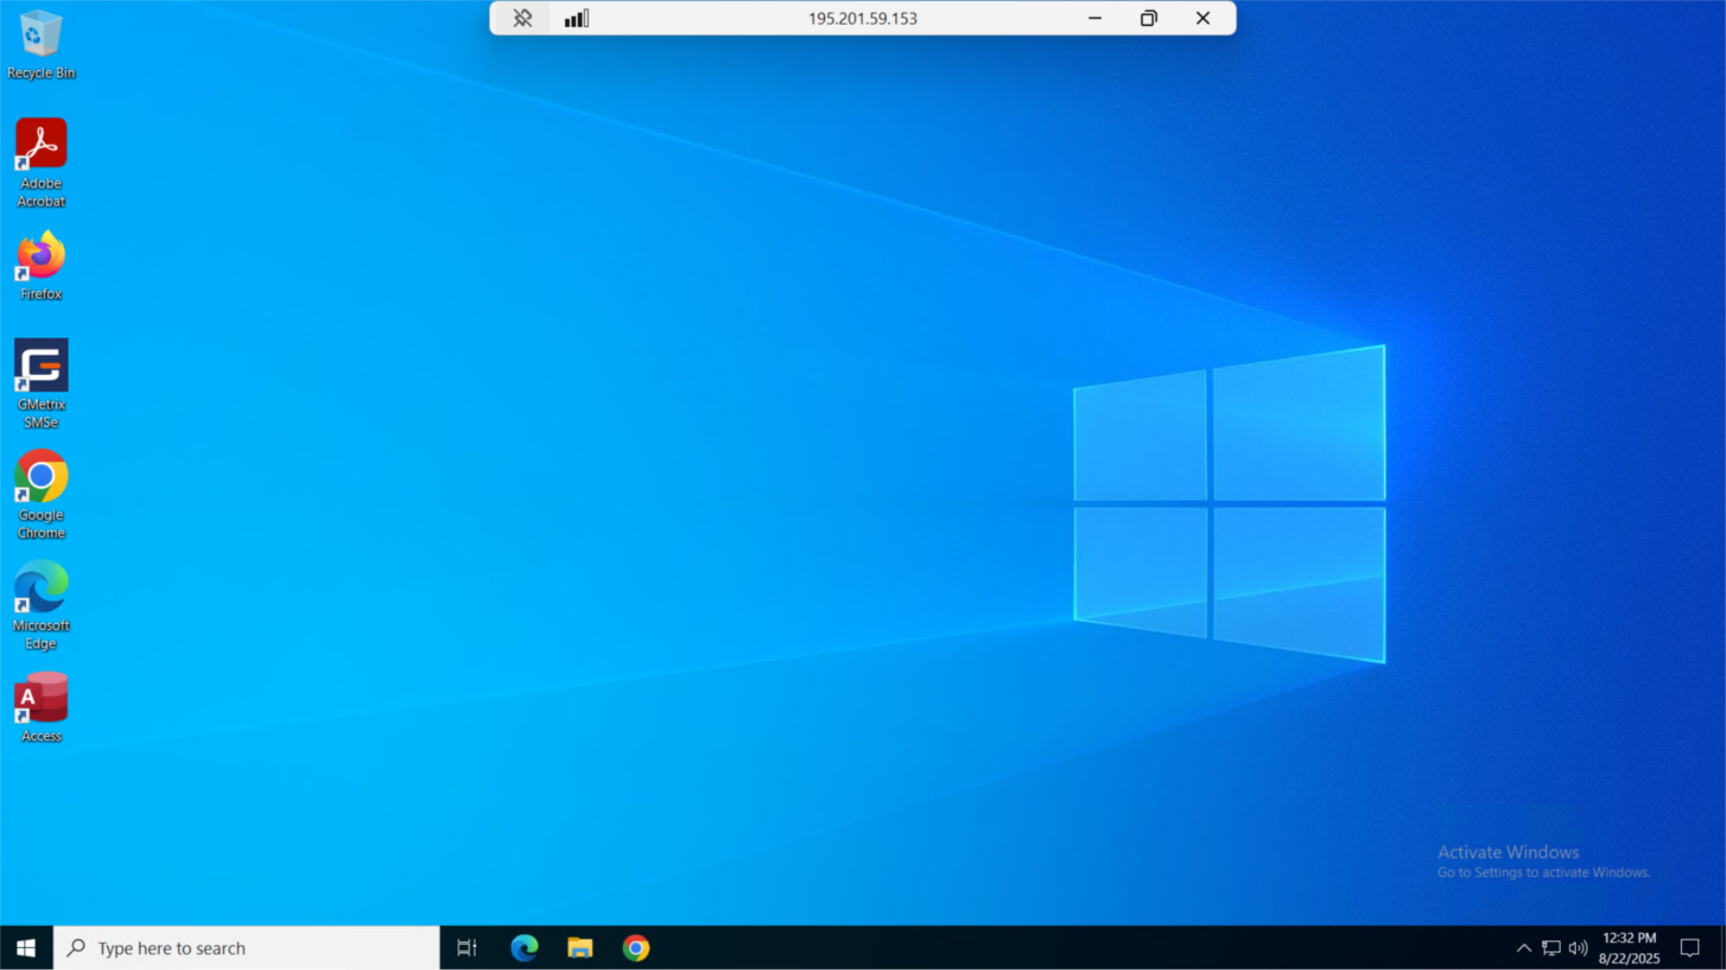Select the Adobe Acrobat desktop shortcut
The width and height of the screenshot is (1726, 970).
(41, 161)
